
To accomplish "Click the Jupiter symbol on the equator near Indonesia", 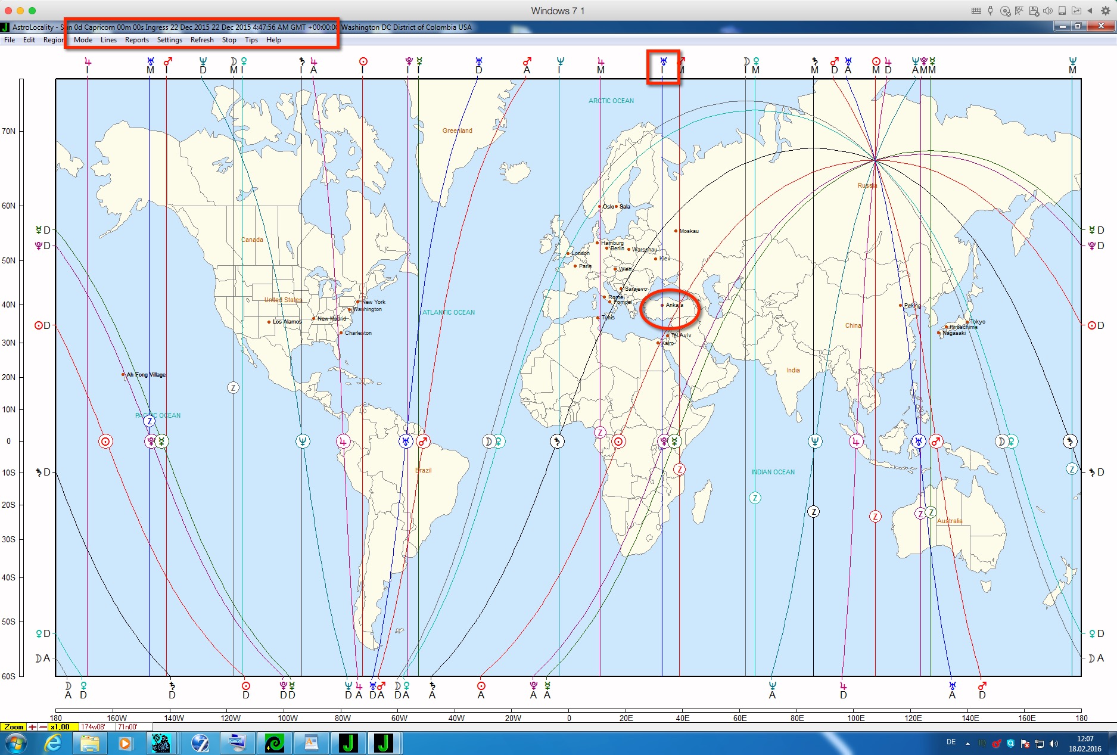I will pyautogui.click(x=856, y=442).
